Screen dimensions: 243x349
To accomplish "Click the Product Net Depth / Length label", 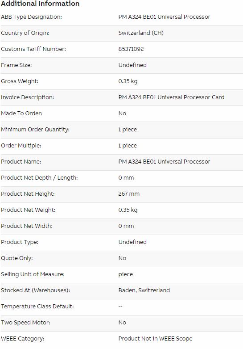I will pyautogui.click(x=39, y=178).
